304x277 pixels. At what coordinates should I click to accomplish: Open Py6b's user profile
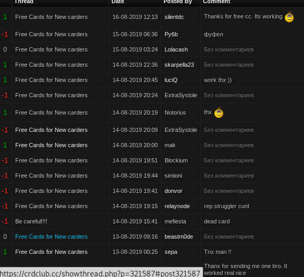[171, 34]
